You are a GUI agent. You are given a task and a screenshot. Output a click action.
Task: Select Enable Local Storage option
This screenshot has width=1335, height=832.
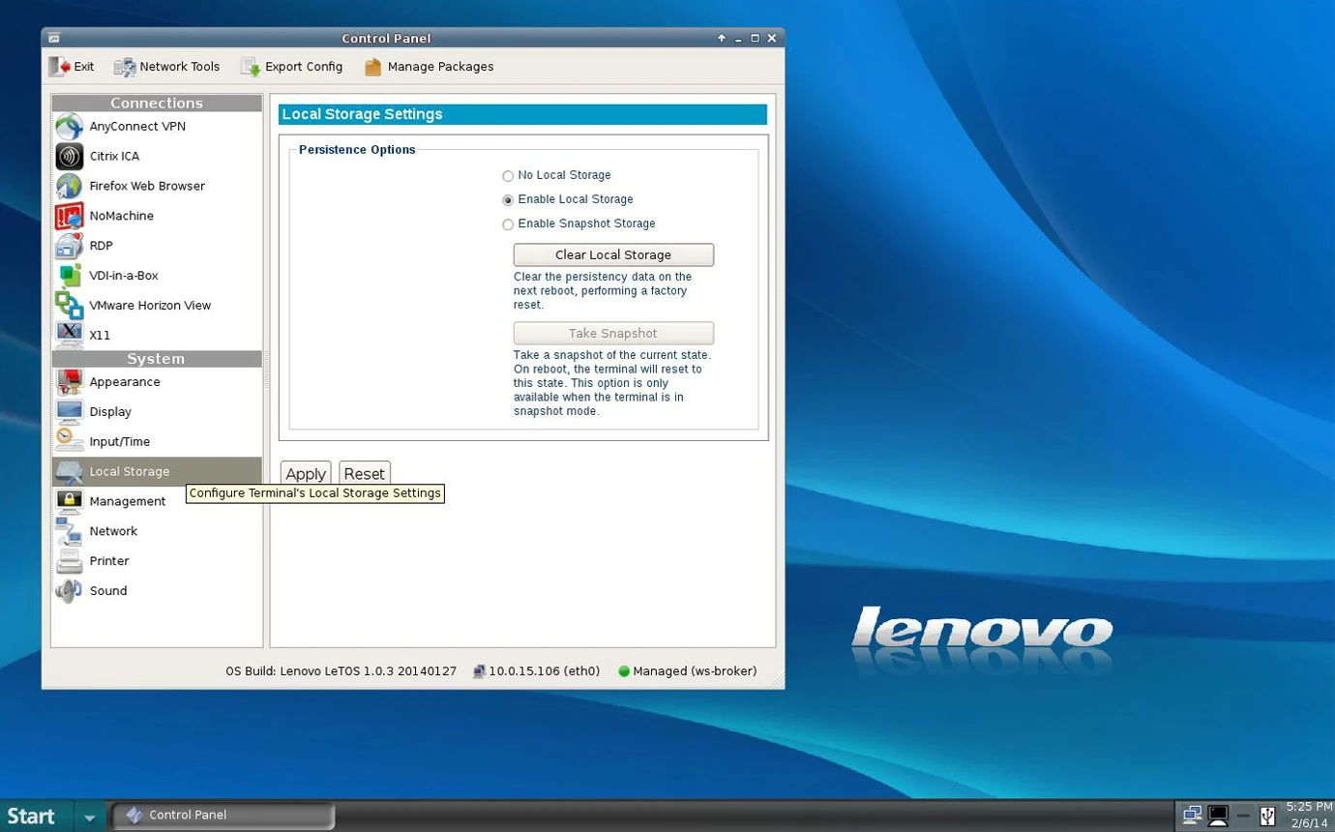tap(508, 199)
